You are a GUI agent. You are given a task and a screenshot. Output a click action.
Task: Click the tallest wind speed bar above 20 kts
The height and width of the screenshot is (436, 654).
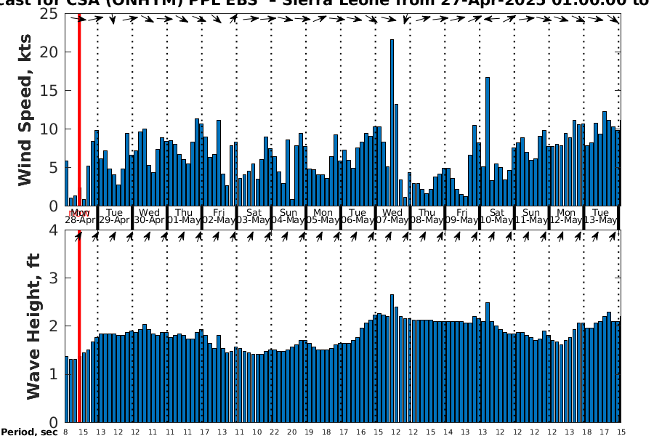[392, 123]
